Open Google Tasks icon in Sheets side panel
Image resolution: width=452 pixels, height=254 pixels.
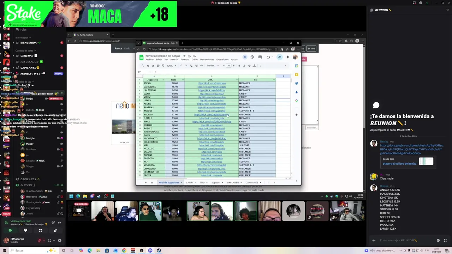tap(297, 83)
